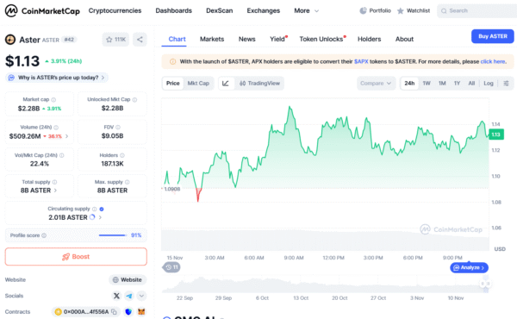Select the All time range
The image size is (517, 319).
pyautogui.click(x=471, y=84)
